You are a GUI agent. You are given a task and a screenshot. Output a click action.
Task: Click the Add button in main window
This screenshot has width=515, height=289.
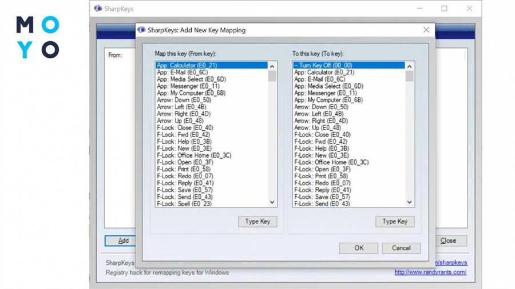tap(122, 241)
